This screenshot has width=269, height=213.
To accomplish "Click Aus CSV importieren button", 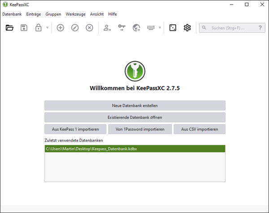I will (200, 129).
